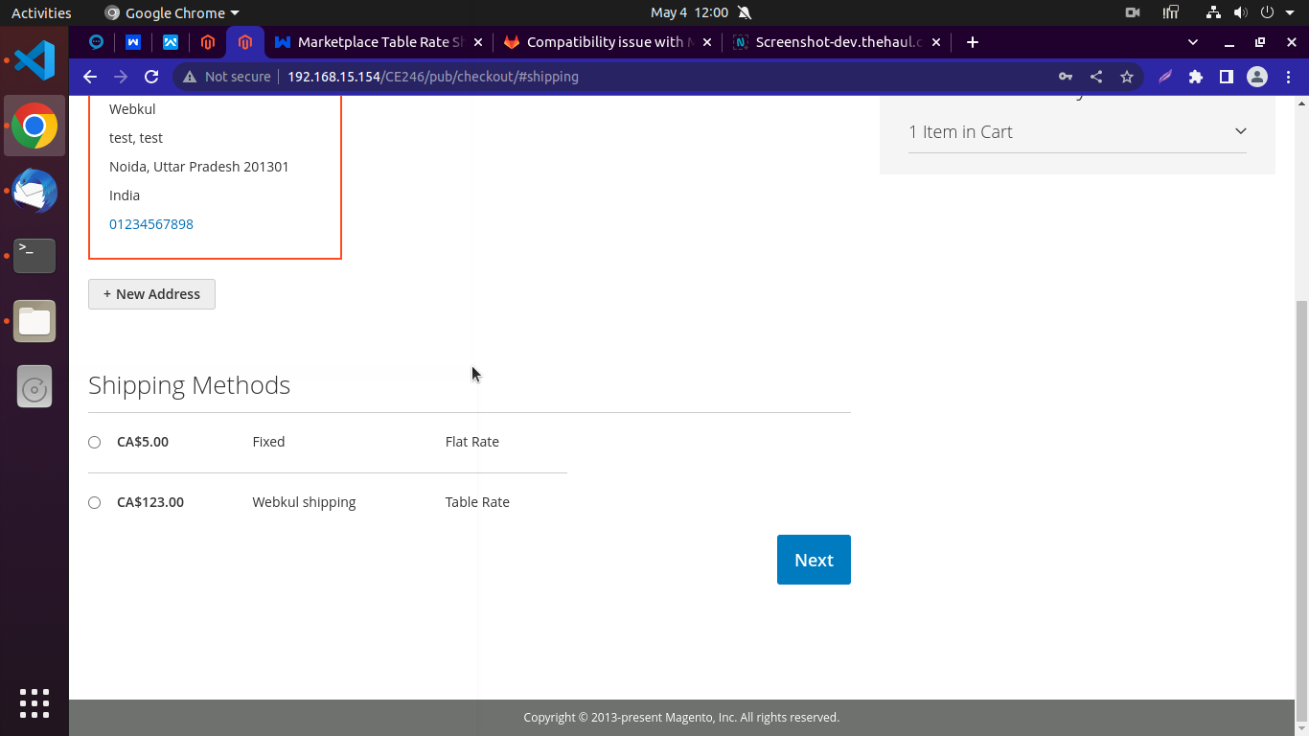Toggle the browser side panel
The image size is (1309, 736).
pos(1226,77)
